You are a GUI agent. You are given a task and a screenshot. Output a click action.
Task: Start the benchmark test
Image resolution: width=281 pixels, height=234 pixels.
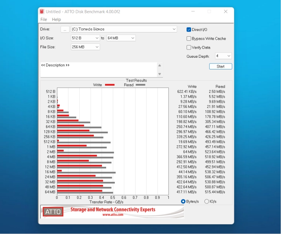[x=221, y=66]
